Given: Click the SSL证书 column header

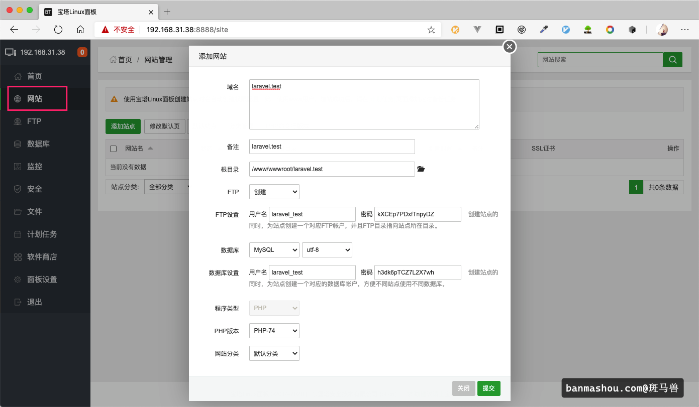Looking at the screenshot, I should (x=543, y=149).
